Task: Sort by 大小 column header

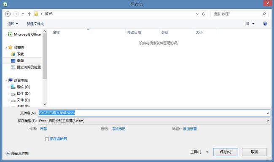Action: click(199, 32)
